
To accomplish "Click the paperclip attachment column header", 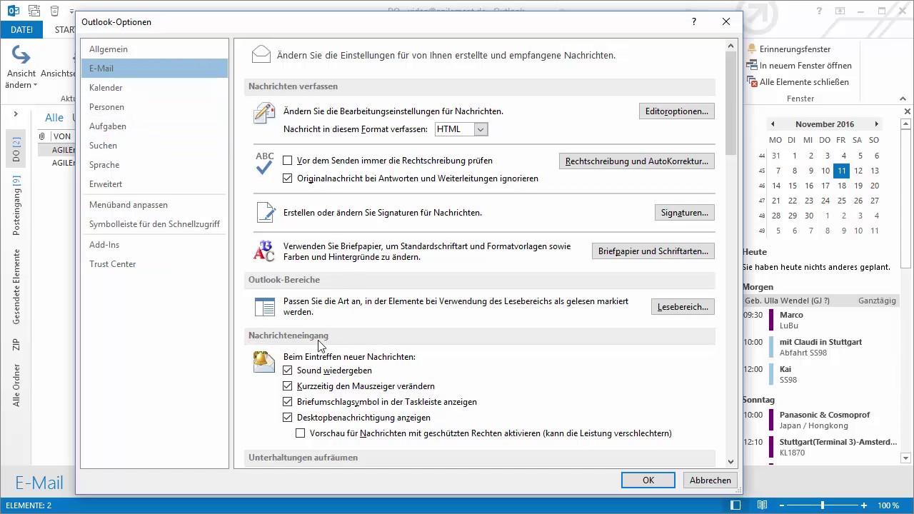I will click(41, 136).
